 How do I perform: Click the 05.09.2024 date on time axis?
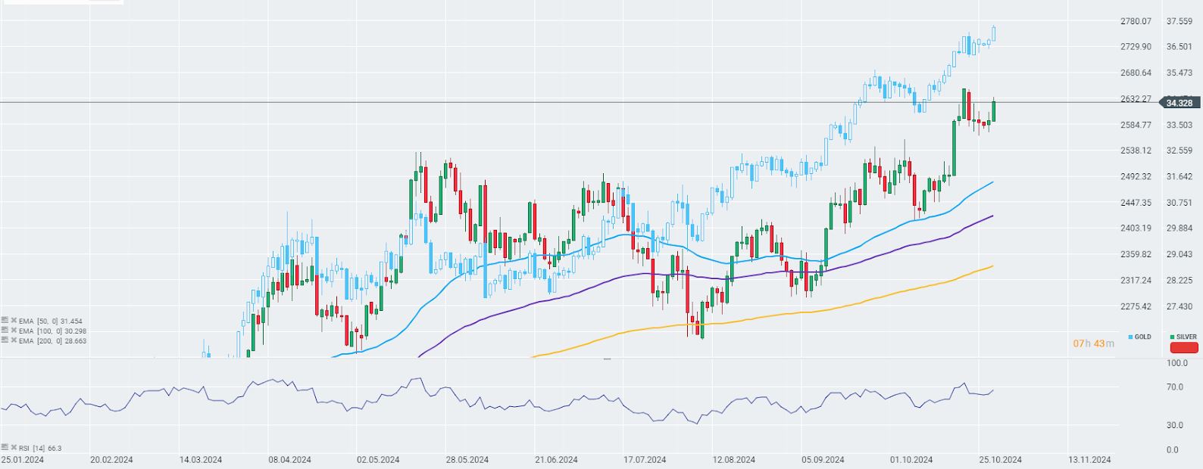coord(823,459)
